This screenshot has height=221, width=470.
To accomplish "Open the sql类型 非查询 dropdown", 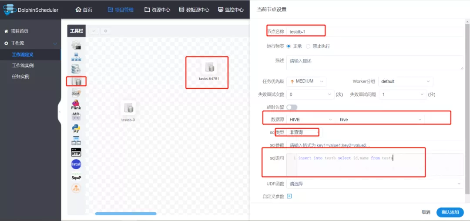I will [305, 132].
